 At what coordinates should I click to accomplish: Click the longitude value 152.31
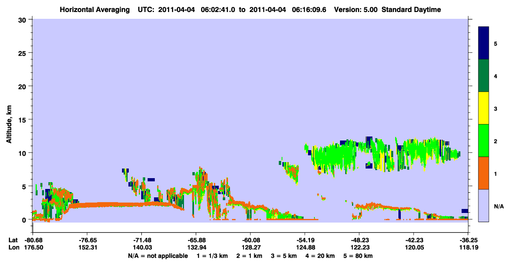click(x=87, y=248)
